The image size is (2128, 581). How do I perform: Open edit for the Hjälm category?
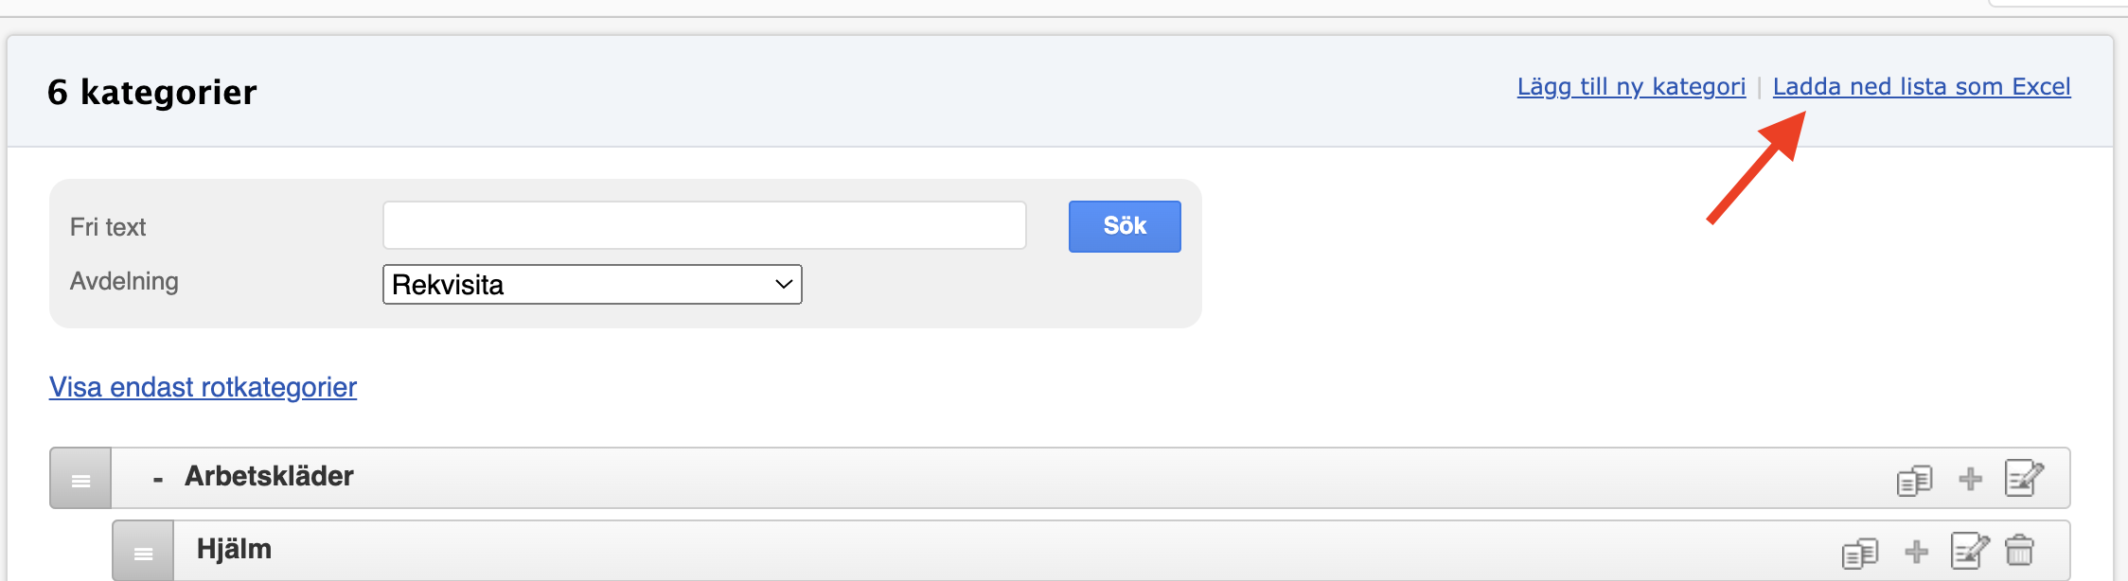coord(1970,550)
